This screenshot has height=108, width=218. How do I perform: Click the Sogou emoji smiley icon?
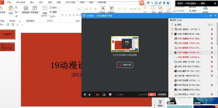coord(156,3)
